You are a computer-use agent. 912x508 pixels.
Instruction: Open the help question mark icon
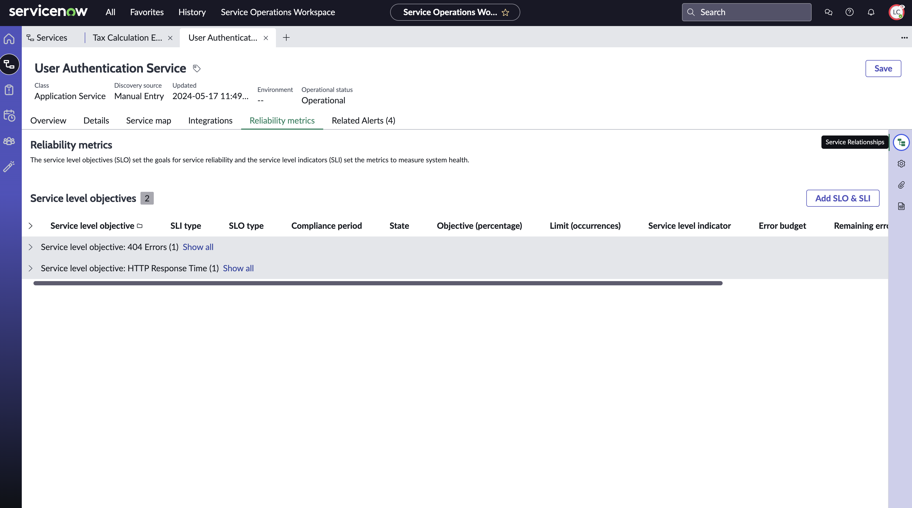(849, 12)
